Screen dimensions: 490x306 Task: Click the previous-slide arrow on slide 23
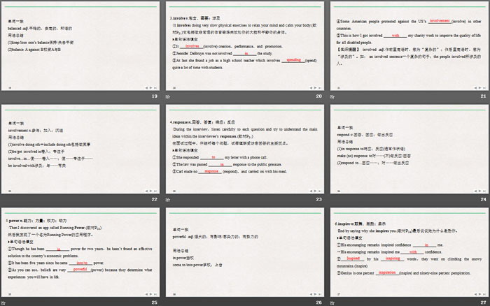pos(311,191)
